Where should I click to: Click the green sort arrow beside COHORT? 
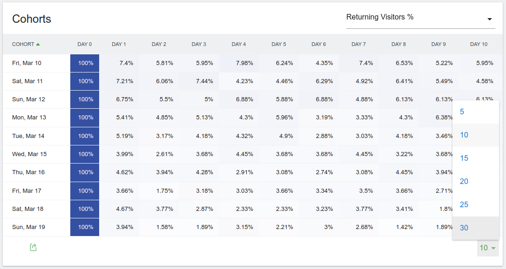tap(38, 45)
